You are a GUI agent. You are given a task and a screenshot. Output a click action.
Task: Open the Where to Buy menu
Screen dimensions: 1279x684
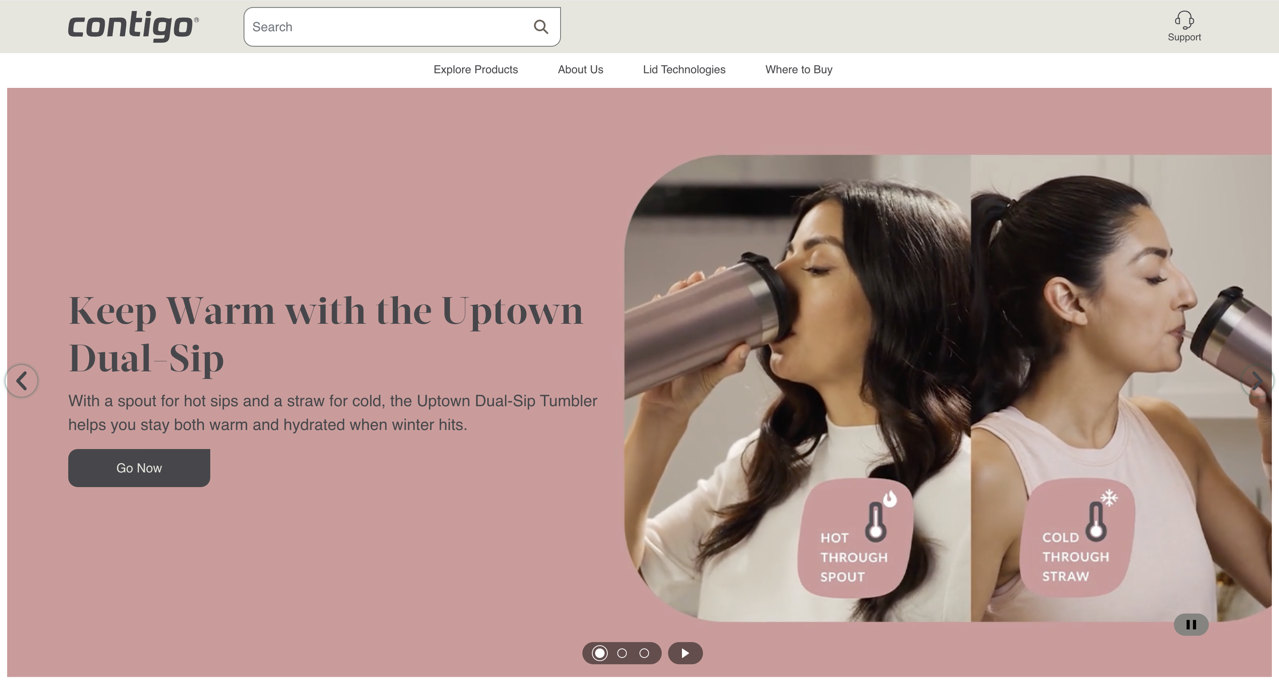pos(799,70)
